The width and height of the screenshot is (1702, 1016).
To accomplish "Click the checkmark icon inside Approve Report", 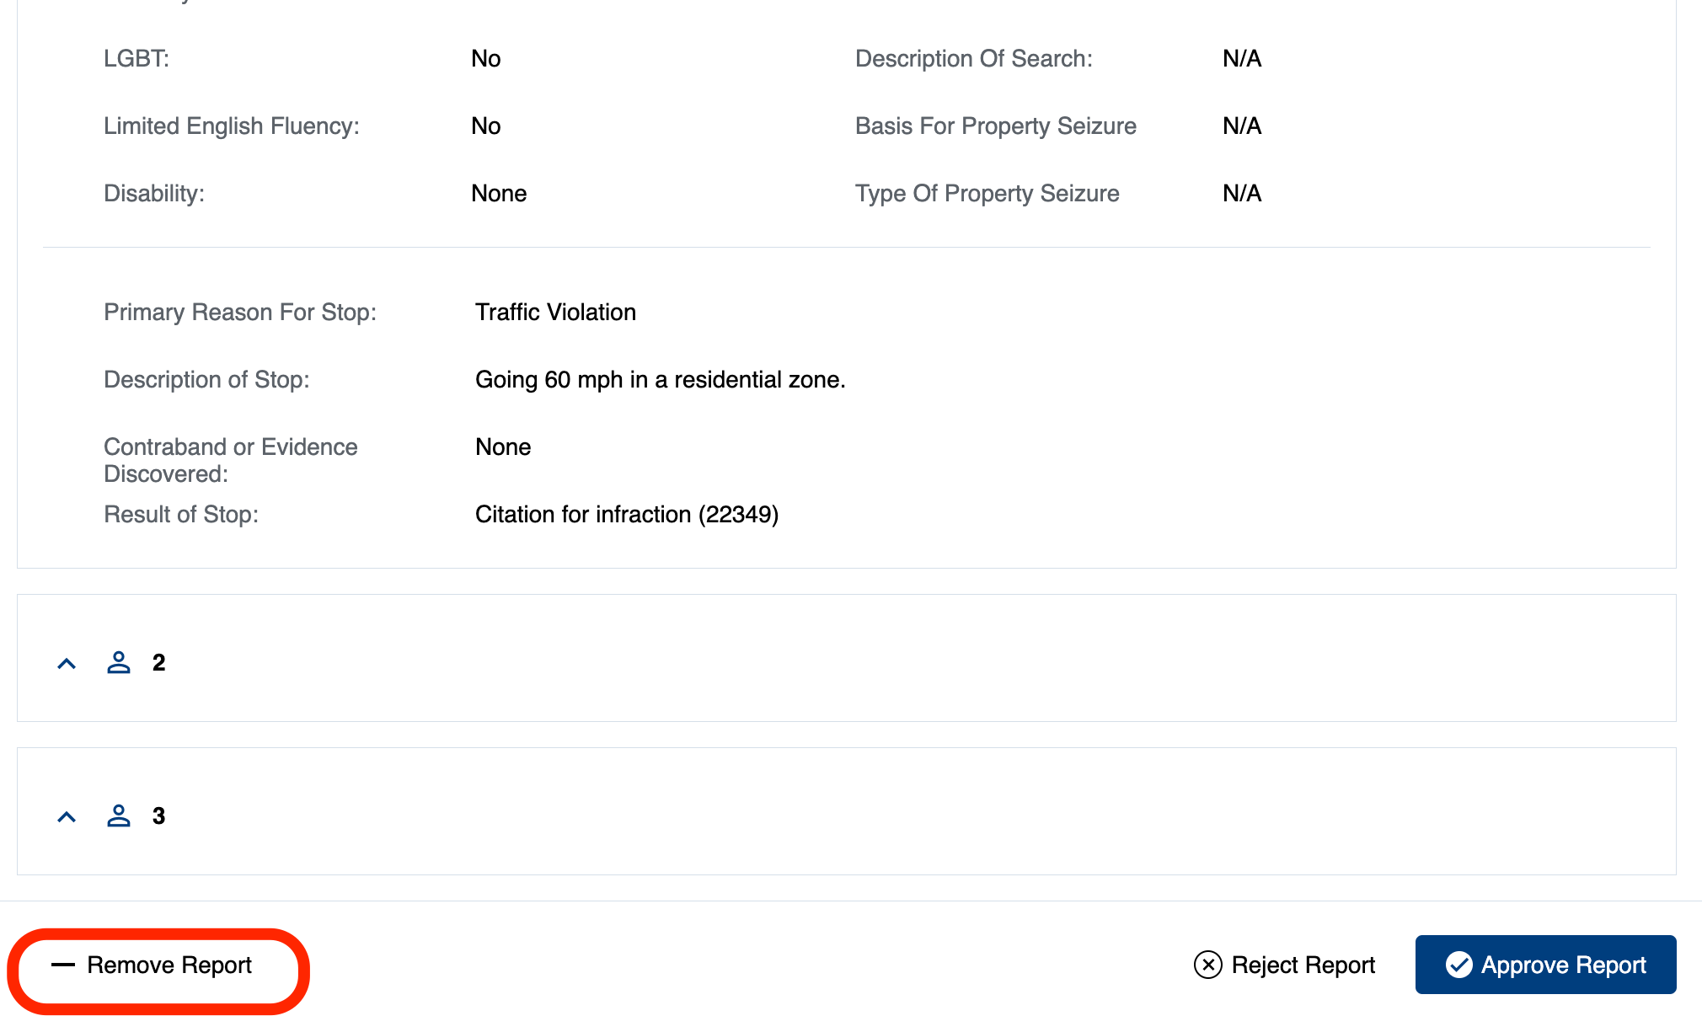I will click(1460, 965).
